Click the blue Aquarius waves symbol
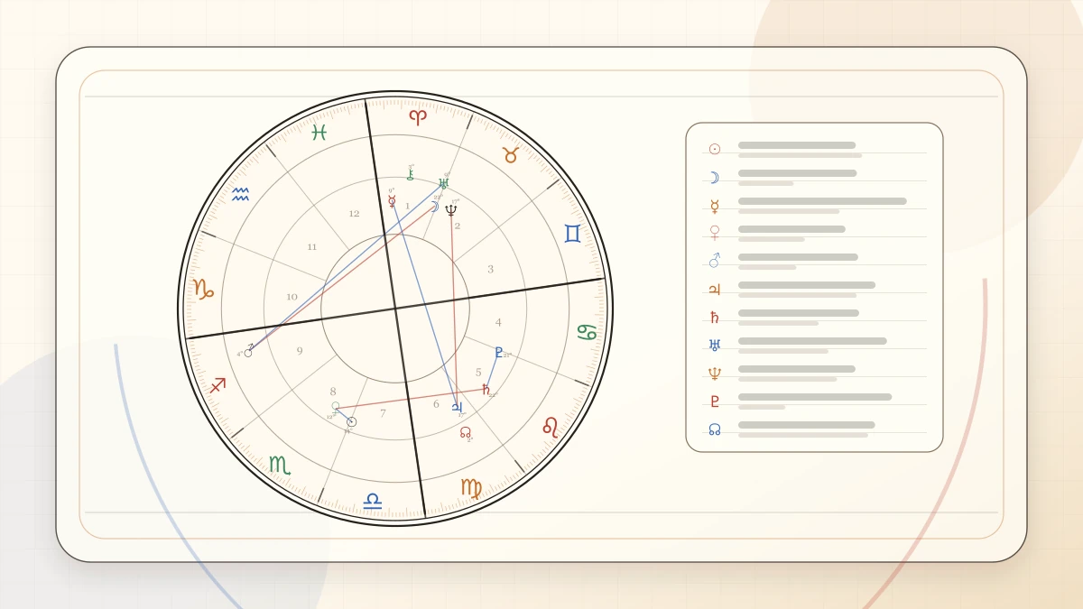1083x609 pixels. point(240,194)
